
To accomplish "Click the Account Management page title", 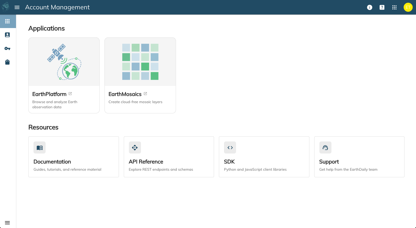I will pos(57,7).
